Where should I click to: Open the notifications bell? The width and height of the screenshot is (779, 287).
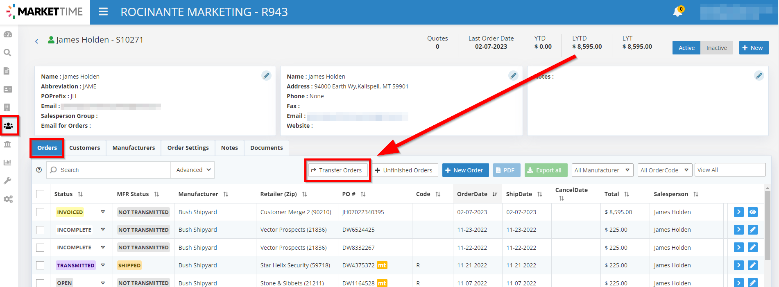[678, 11]
